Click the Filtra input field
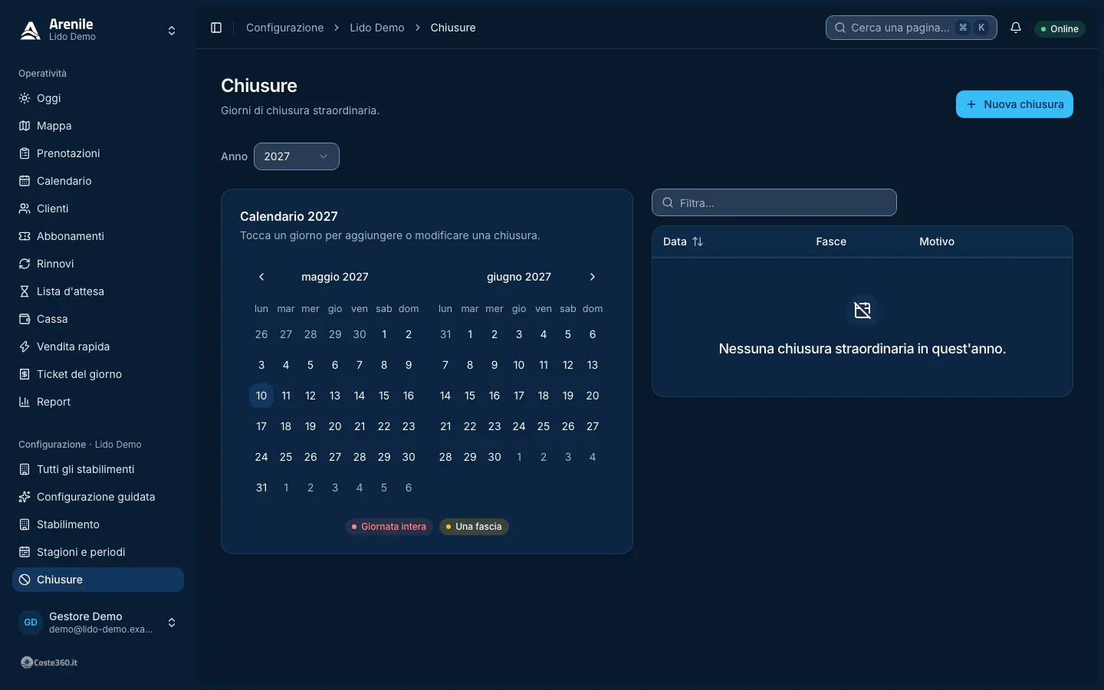The image size is (1104, 690). click(x=774, y=202)
